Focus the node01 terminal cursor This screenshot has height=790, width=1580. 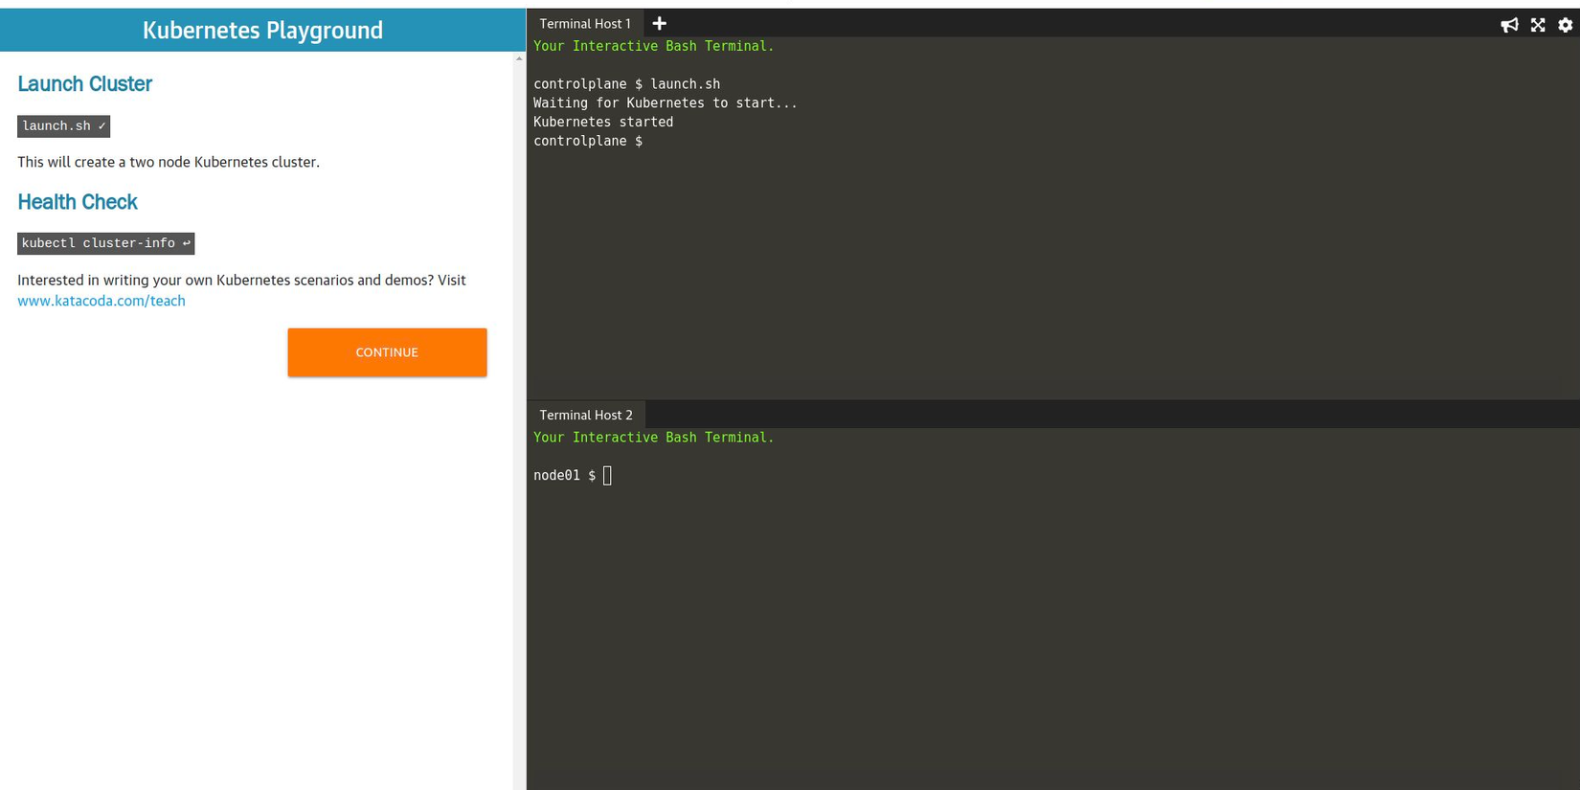click(x=607, y=476)
